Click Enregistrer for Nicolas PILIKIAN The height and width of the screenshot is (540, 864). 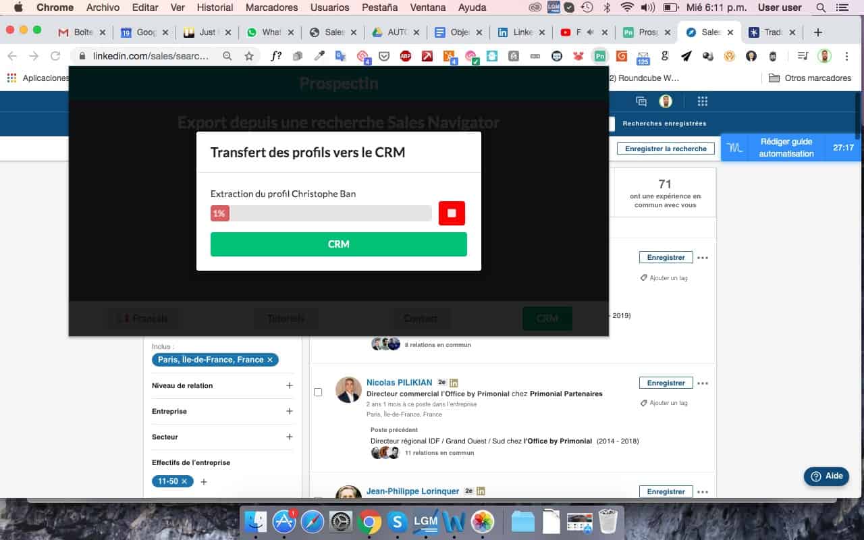666,383
